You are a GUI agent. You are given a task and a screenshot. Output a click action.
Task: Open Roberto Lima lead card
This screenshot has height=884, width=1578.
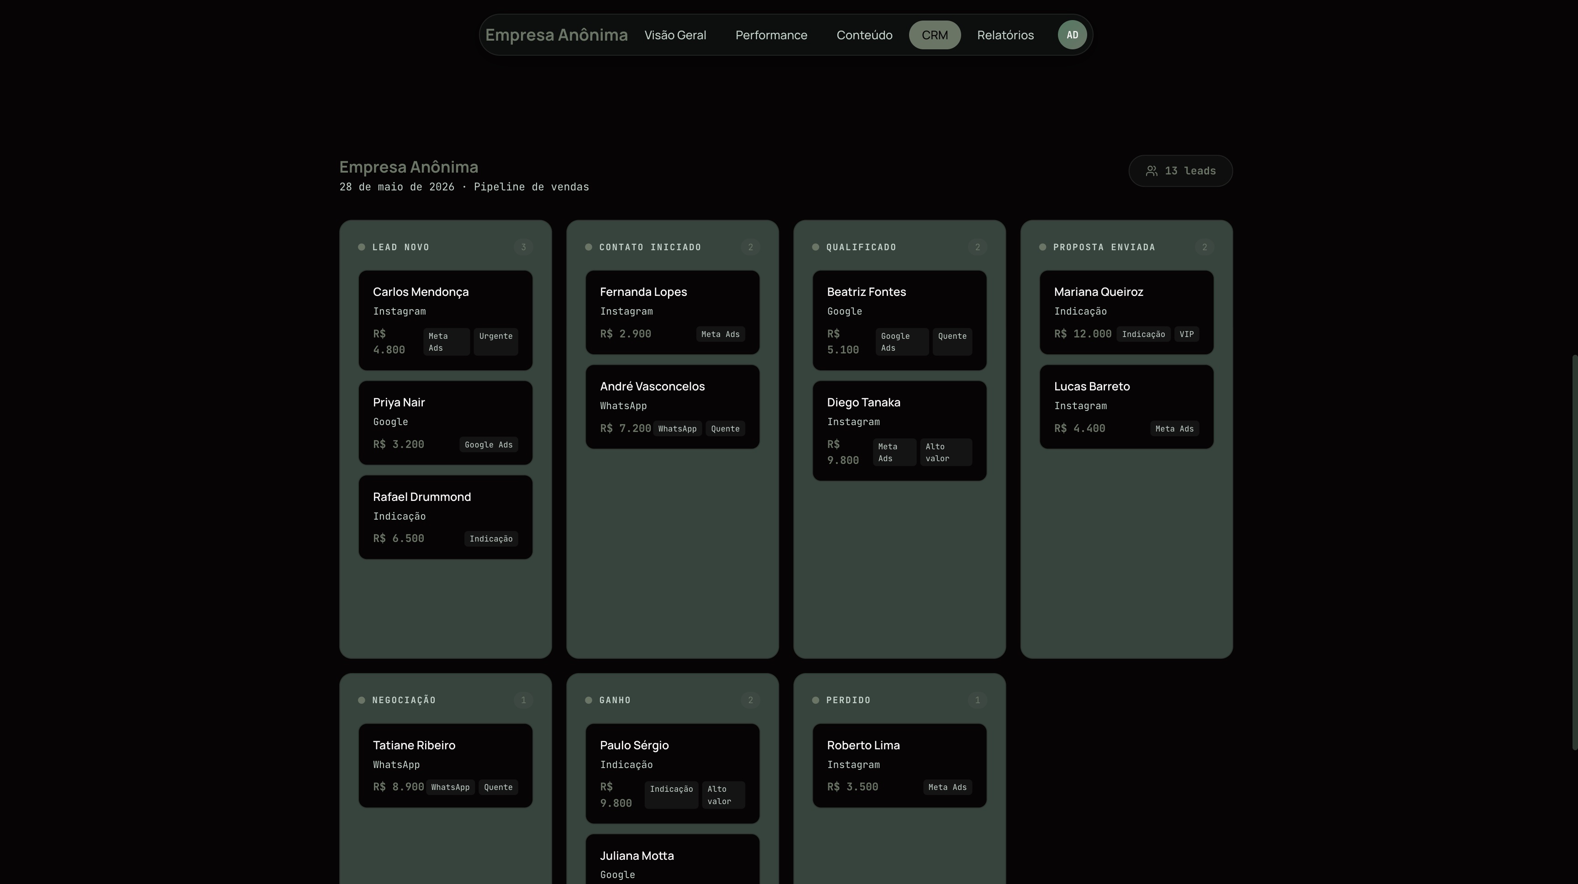tap(899, 766)
